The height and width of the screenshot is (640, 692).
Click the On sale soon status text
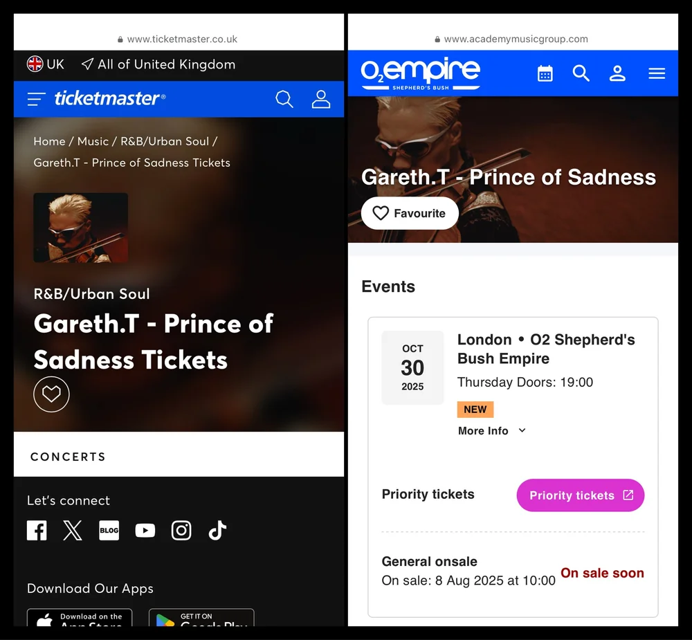(602, 573)
